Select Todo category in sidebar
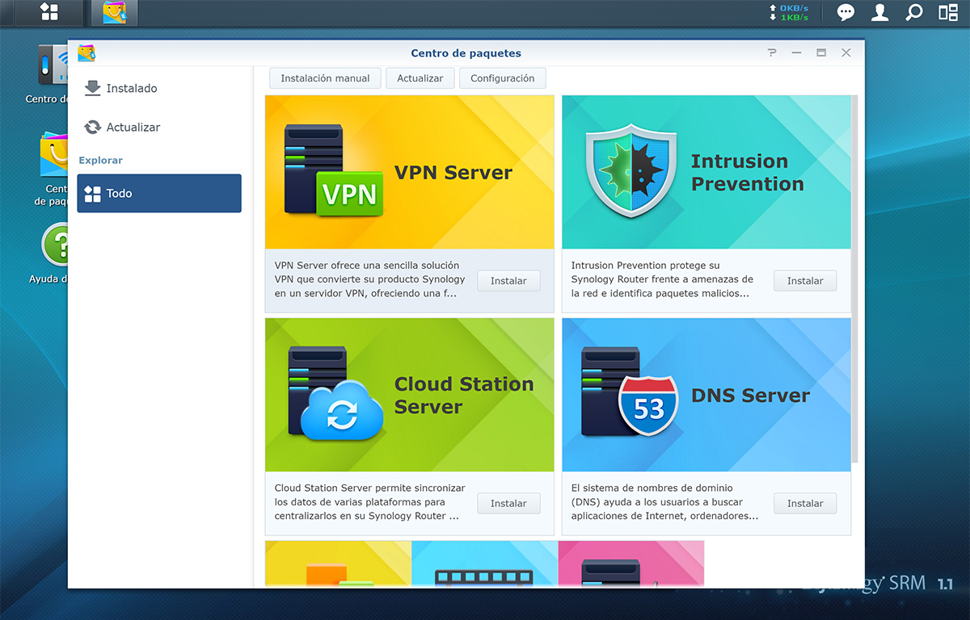Viewport: 970px width, 620px height. (159, 193)
